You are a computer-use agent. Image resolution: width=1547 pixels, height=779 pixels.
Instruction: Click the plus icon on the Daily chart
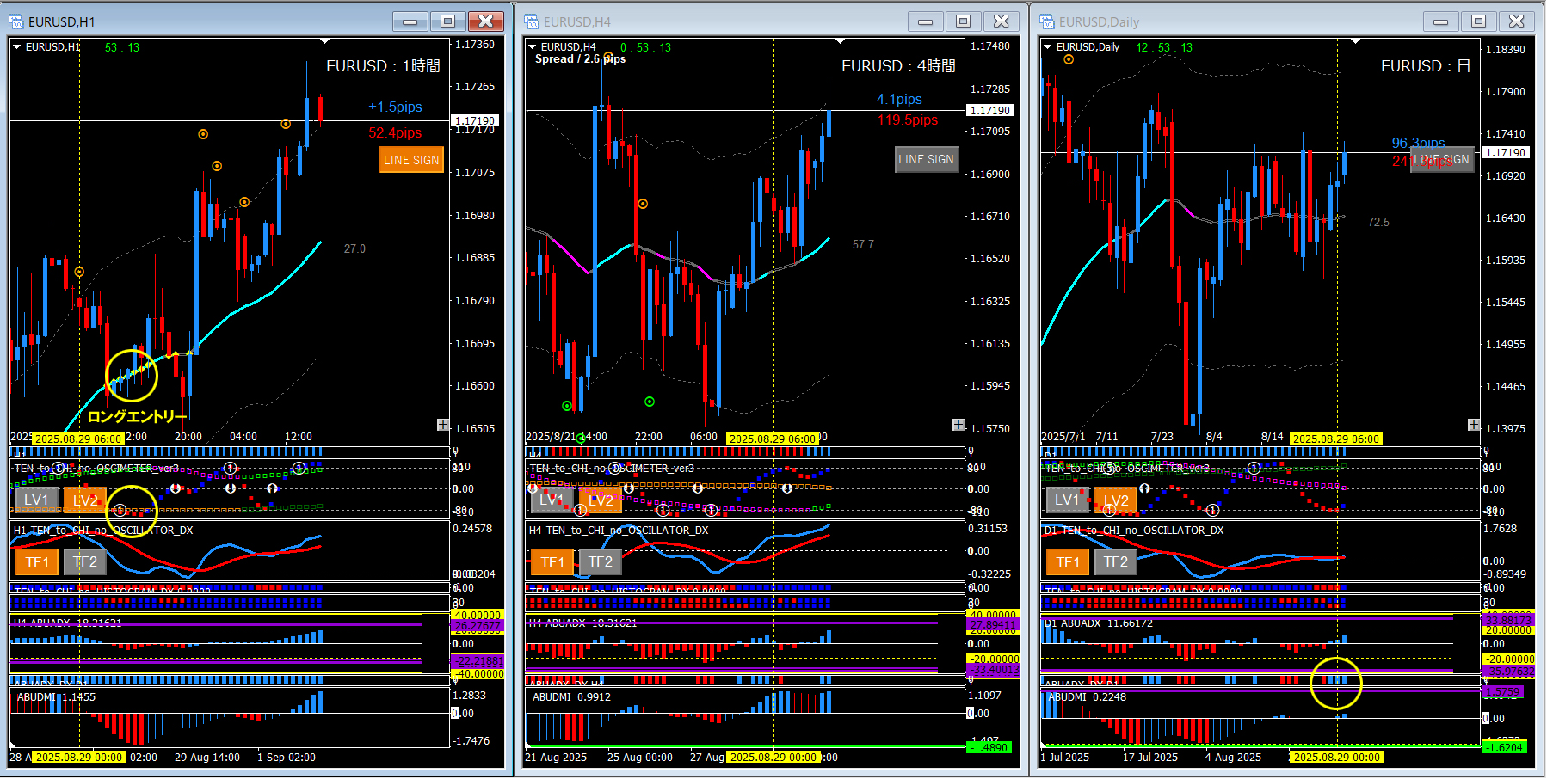pyautogui.click(x=1474, y=425)
